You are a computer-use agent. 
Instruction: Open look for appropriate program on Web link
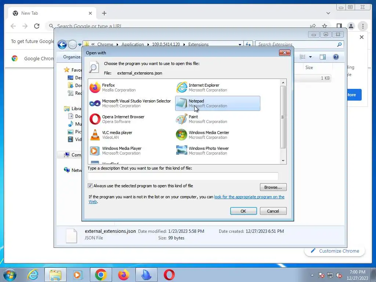(x=249, y=197)
